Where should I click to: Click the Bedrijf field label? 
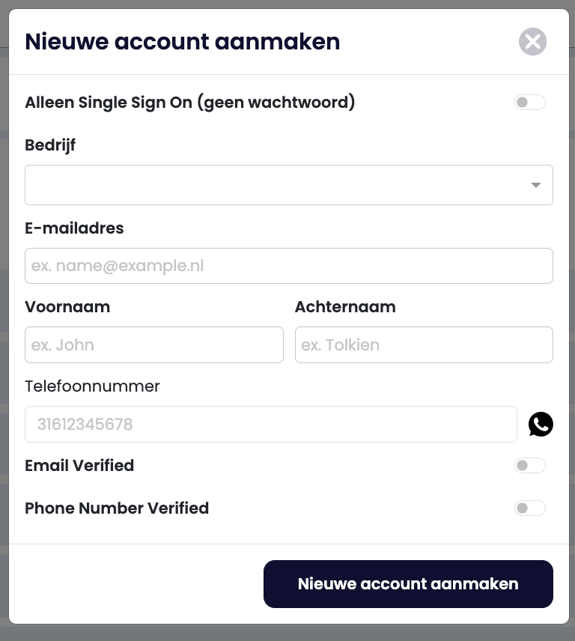click(50, 145)
